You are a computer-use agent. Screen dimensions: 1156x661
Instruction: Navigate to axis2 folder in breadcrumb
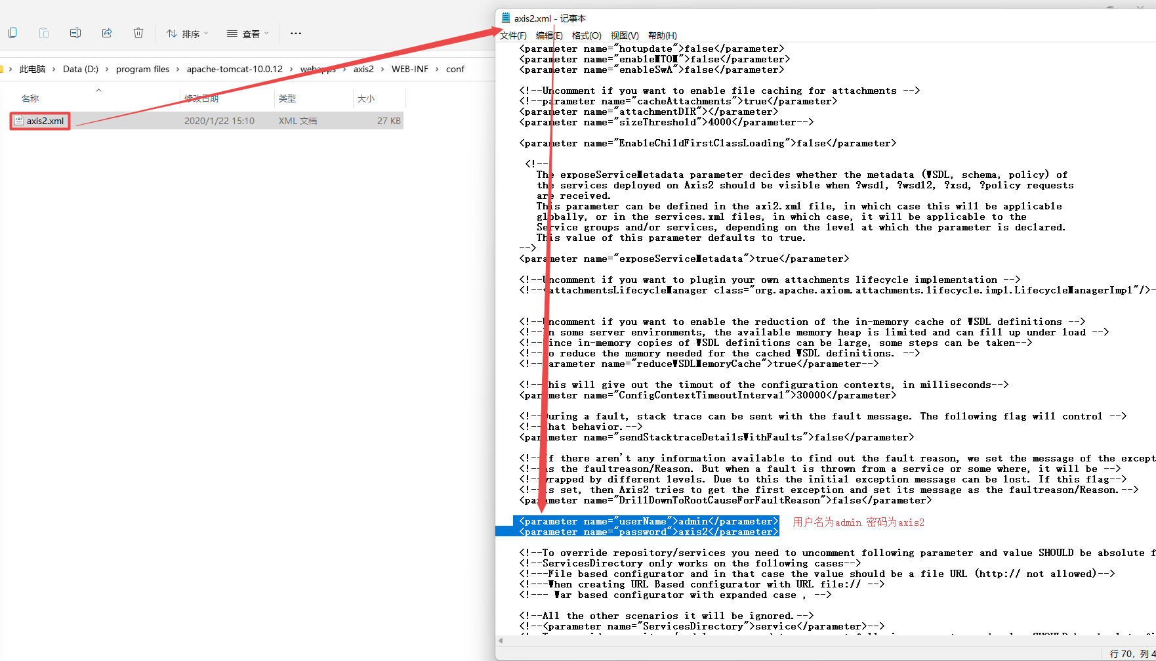[x=363, y=69]
